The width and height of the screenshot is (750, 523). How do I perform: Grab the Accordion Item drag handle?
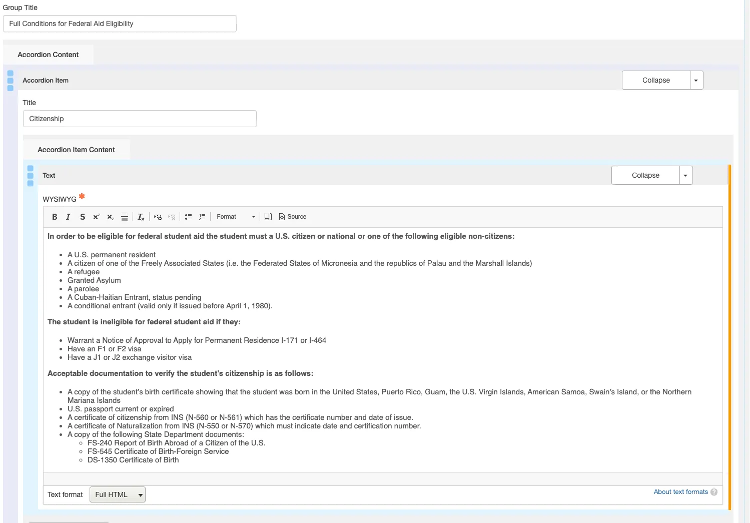click(x=10, y=81)
